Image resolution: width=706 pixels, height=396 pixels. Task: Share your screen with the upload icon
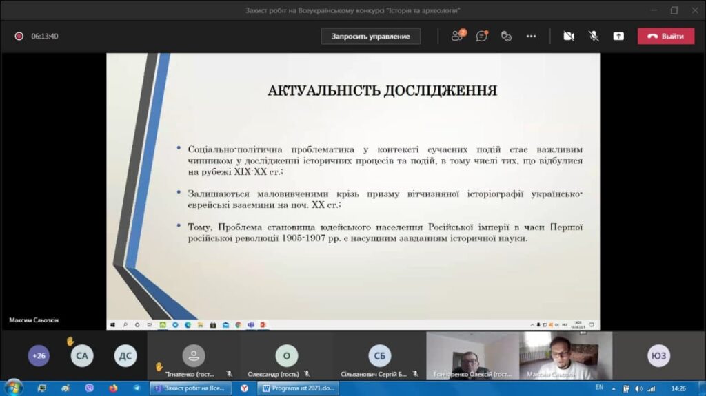(x=618, y=36)
